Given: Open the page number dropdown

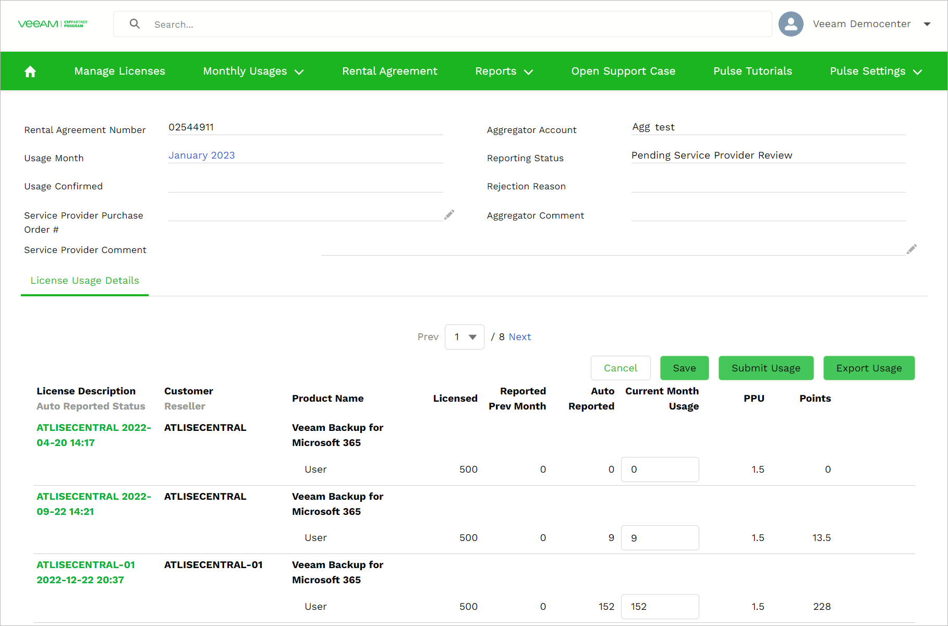Looking at the screenshot, I should click(x=465, y=337).
